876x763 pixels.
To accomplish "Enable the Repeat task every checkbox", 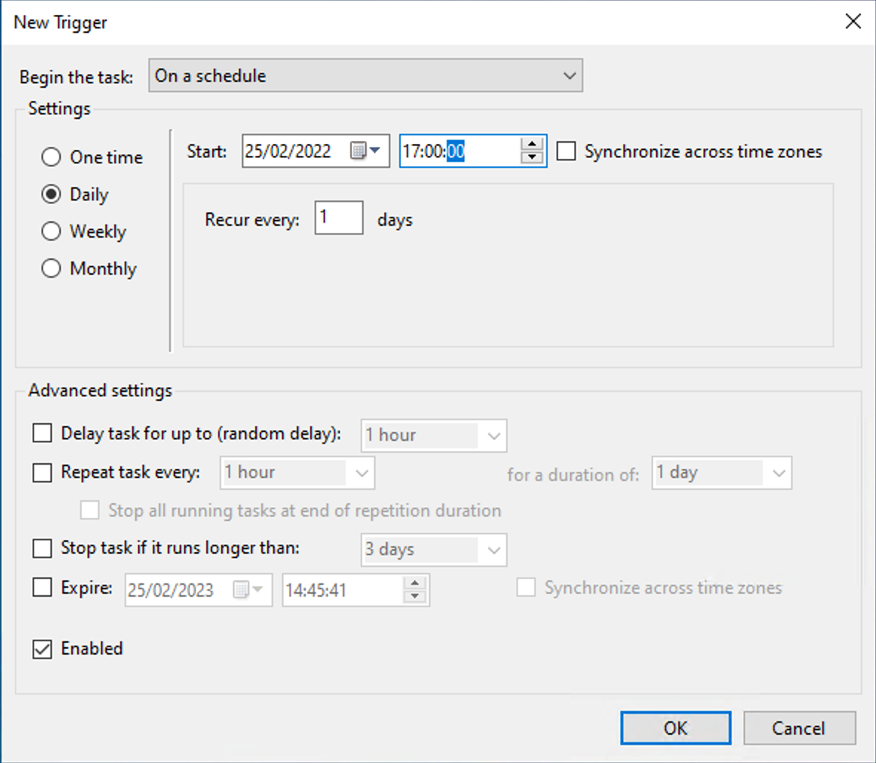I will [x=42, y=472].
